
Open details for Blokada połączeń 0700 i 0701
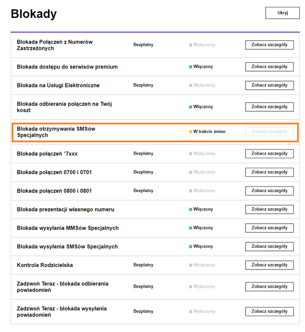click(x=269, y=172)
